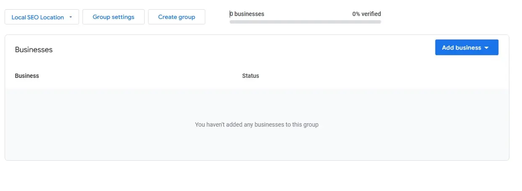Click the verification progress bar
Screen dimensions: 522x191
click(x=305, y=21)
